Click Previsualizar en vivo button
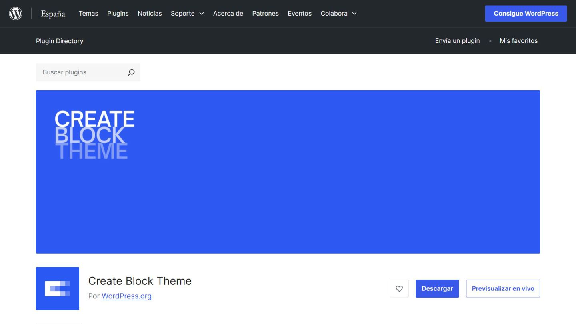 pyautogui.click(x=503, y=288)
